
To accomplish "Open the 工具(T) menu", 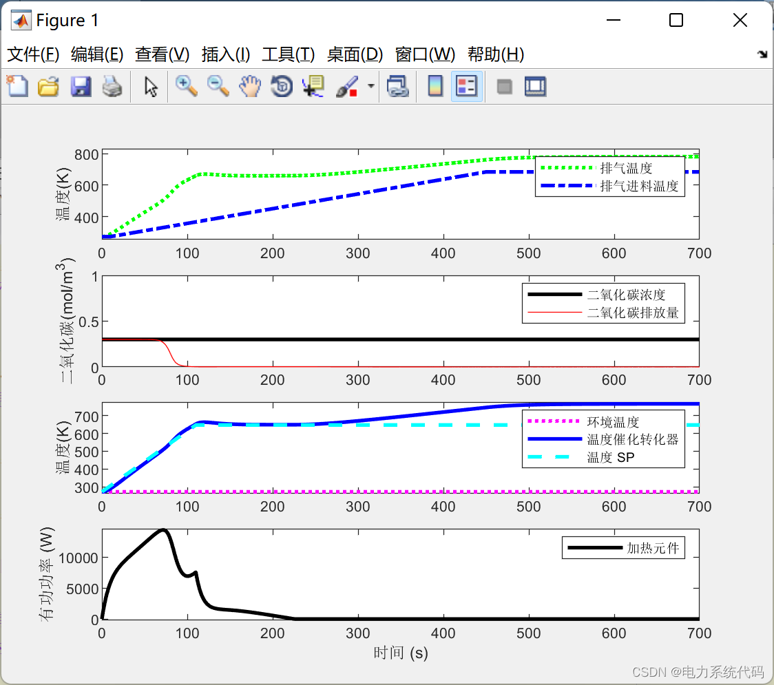I will coord(289,54).
